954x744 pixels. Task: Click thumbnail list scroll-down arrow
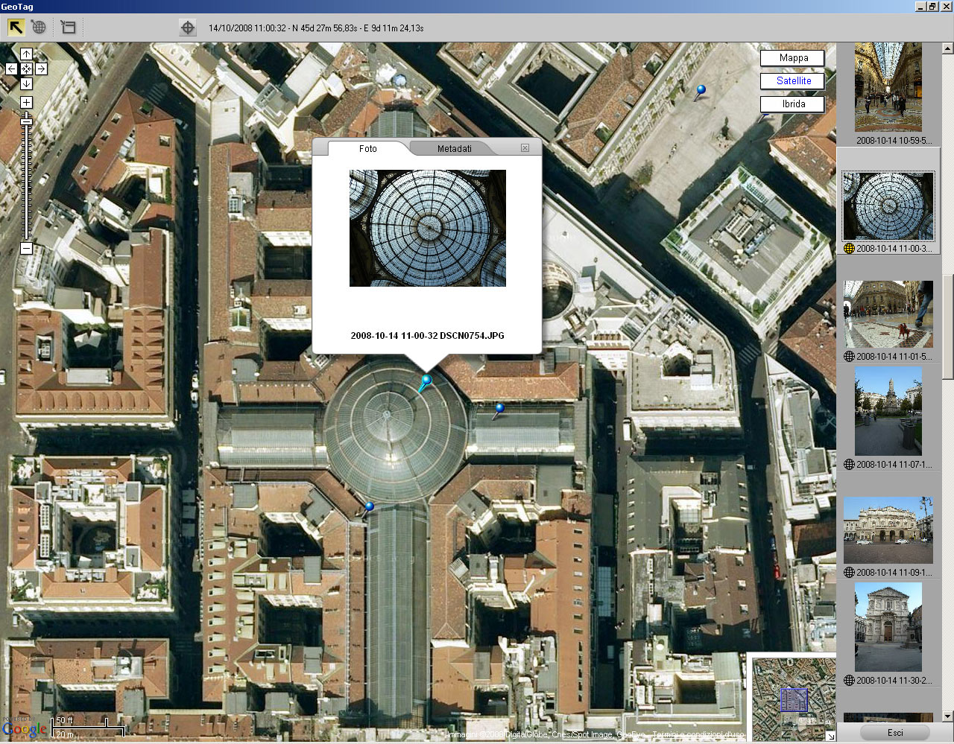point(947,716)
